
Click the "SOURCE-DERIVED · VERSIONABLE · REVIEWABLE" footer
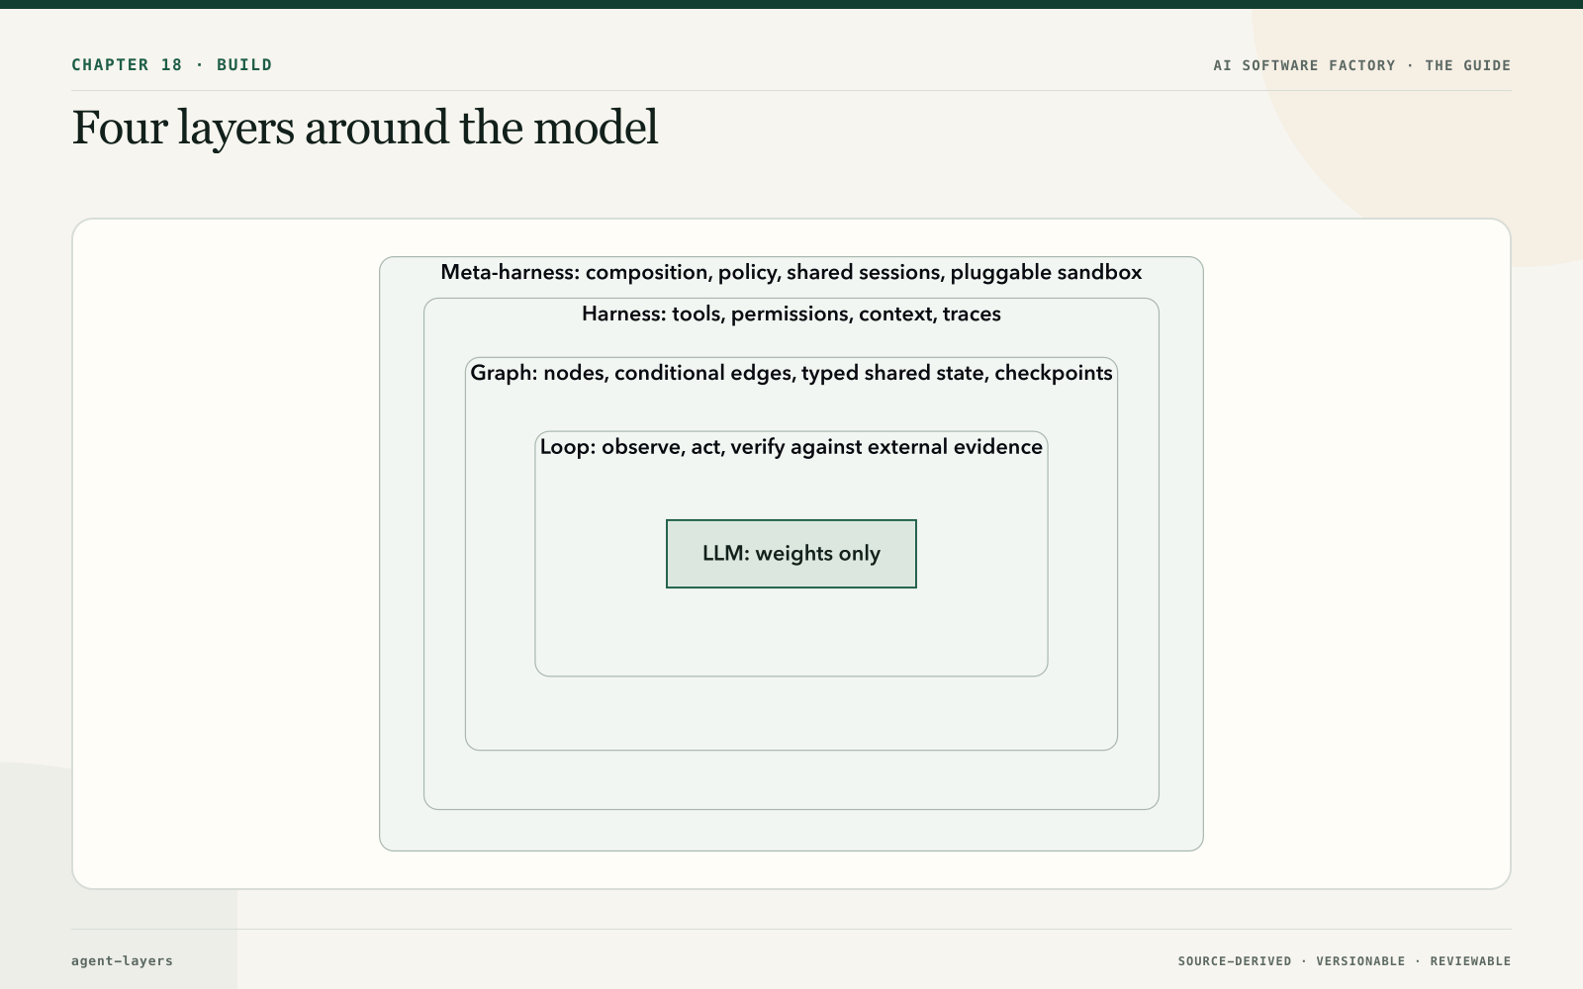tap(1345, 961)
